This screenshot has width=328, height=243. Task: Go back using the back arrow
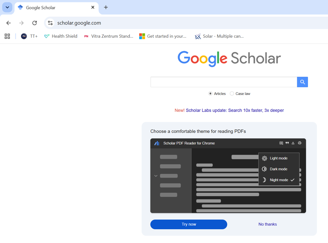tap(8, 23)
